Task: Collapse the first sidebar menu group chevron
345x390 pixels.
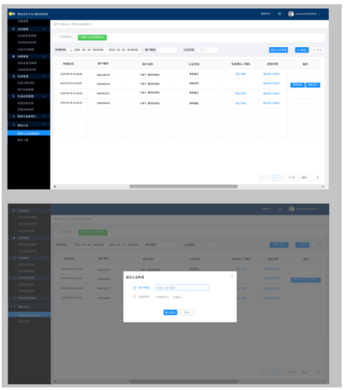Action: pyautogui.click(x=44, y=29)
